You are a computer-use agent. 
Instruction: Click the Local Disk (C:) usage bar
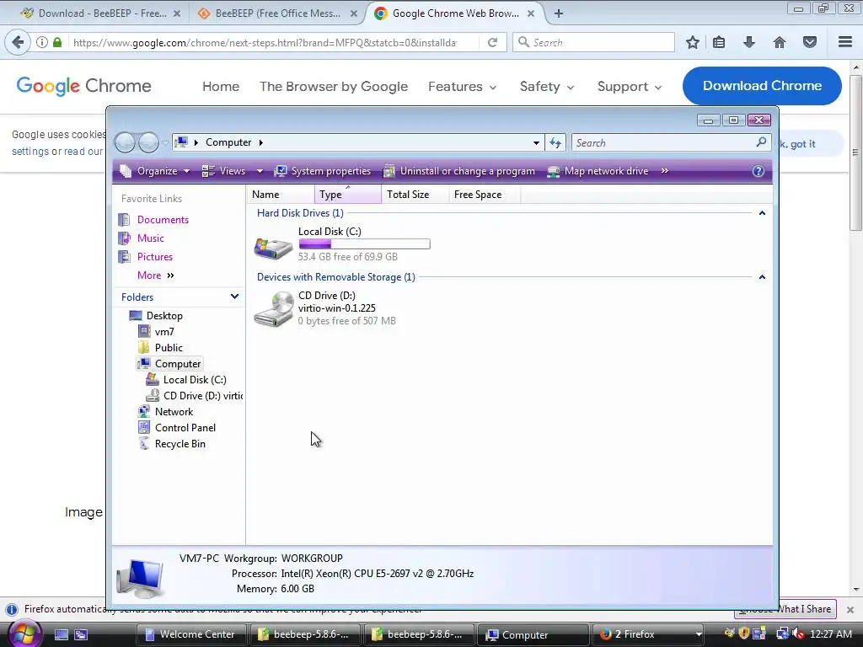click(x=364, y=243)
